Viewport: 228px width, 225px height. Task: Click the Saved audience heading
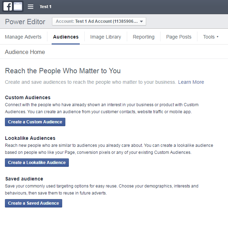pyautogui.click(x=24, y=179)
